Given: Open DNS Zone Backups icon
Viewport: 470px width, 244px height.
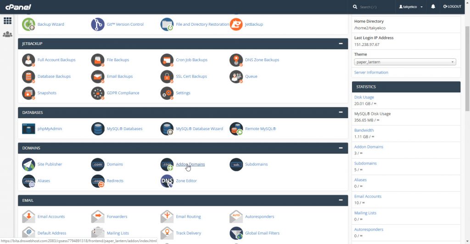Looking at the screenshot, I should 236,60.
